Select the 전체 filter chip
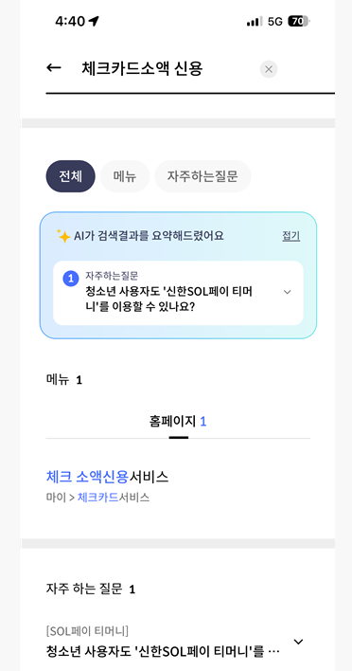352x671 pixels. [x=70, y=176]
